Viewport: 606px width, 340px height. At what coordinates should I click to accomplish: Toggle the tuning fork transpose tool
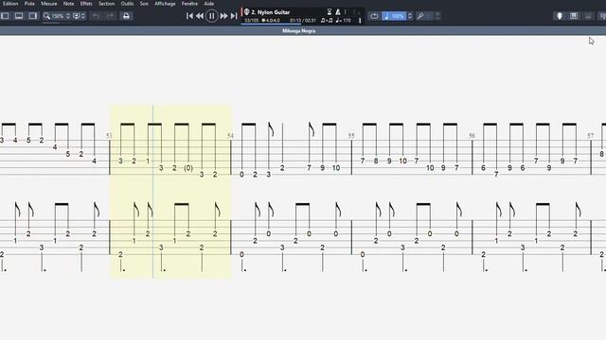coord(420,16)
